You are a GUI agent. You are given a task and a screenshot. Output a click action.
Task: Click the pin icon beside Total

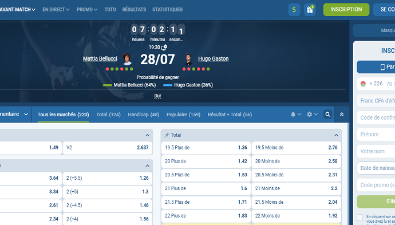[x=167, y=135]
